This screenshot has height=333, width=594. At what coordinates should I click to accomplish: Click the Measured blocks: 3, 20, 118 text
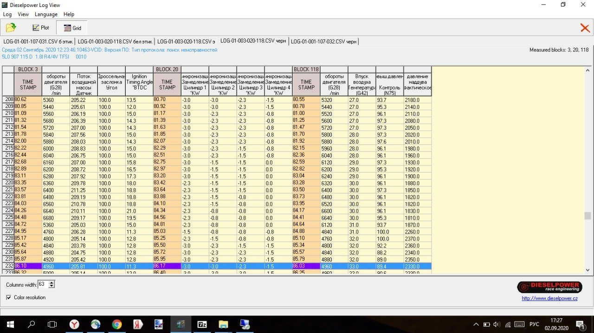pos(559,50)
